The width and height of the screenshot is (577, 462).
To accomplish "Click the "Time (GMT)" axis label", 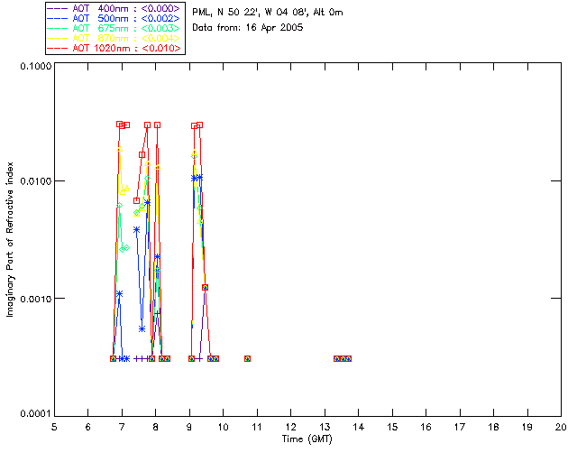I will (307, 439).
